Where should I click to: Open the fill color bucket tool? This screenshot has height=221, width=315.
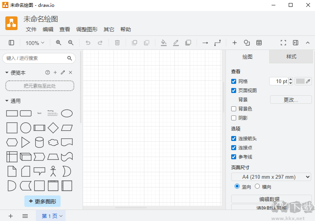tap(164, 43)
